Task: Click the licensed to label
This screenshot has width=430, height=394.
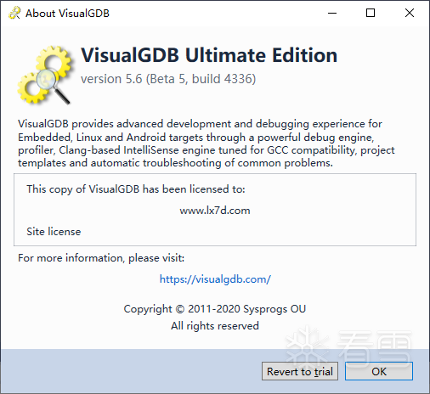Action: coord(136,189)
